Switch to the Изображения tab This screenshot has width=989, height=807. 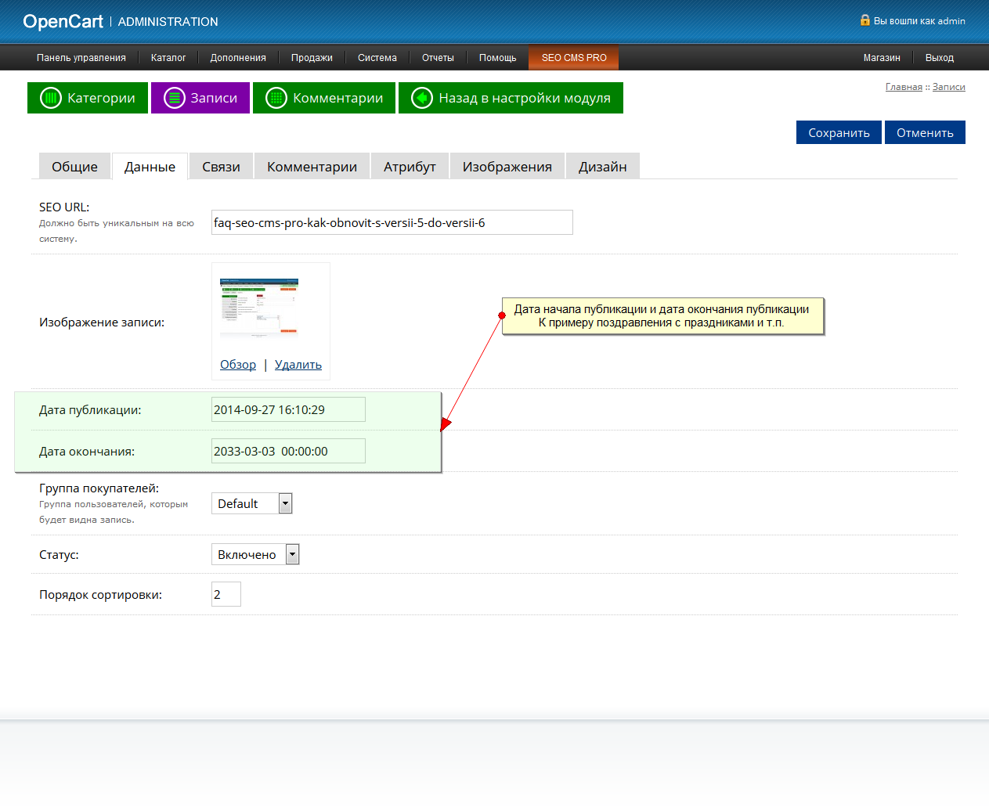coord(507,167)
